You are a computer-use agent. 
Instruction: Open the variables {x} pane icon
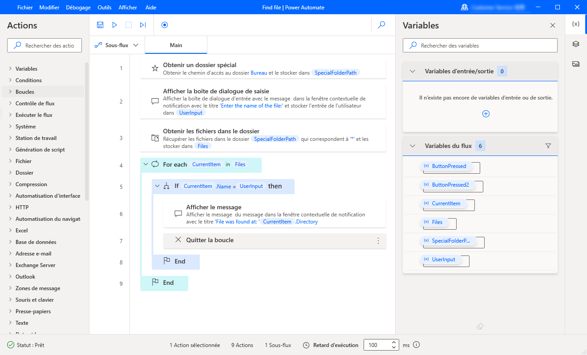576,24
